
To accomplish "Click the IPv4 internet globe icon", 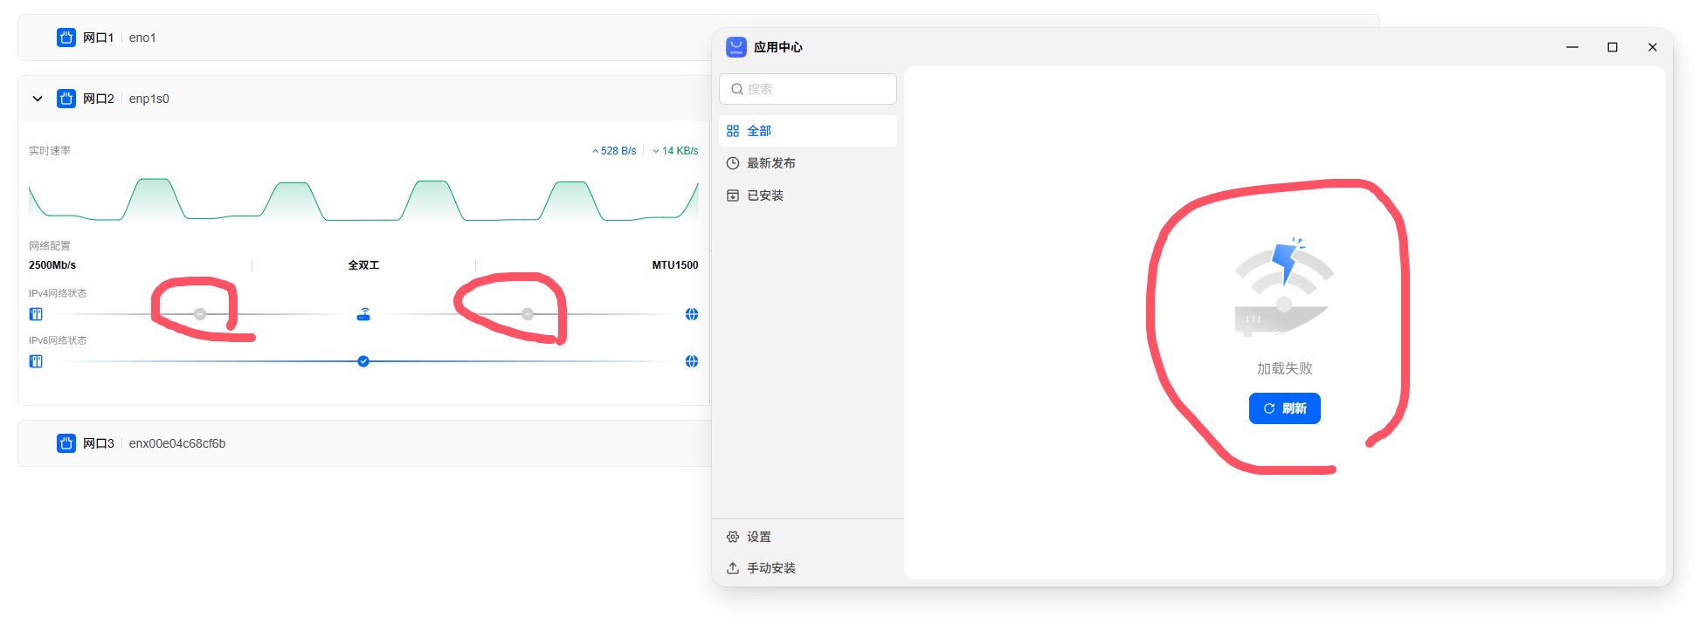I will pos(692,314).
